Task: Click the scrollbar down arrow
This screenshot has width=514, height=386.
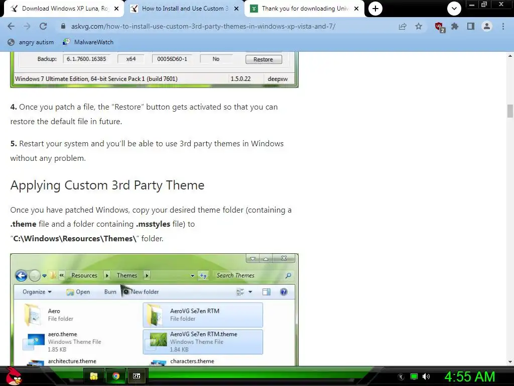Action: tap(510, 362)
